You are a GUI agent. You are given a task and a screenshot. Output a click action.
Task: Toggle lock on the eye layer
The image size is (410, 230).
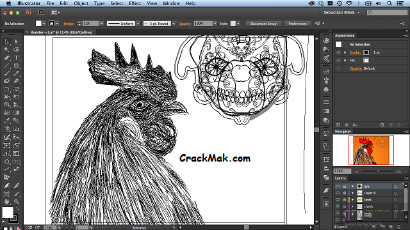(x=345, y=186)
